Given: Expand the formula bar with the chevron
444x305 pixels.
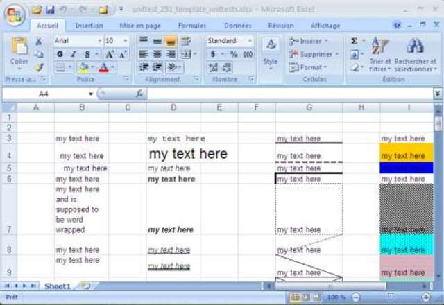Looking at the screenshot, I should tap(438, 94).
